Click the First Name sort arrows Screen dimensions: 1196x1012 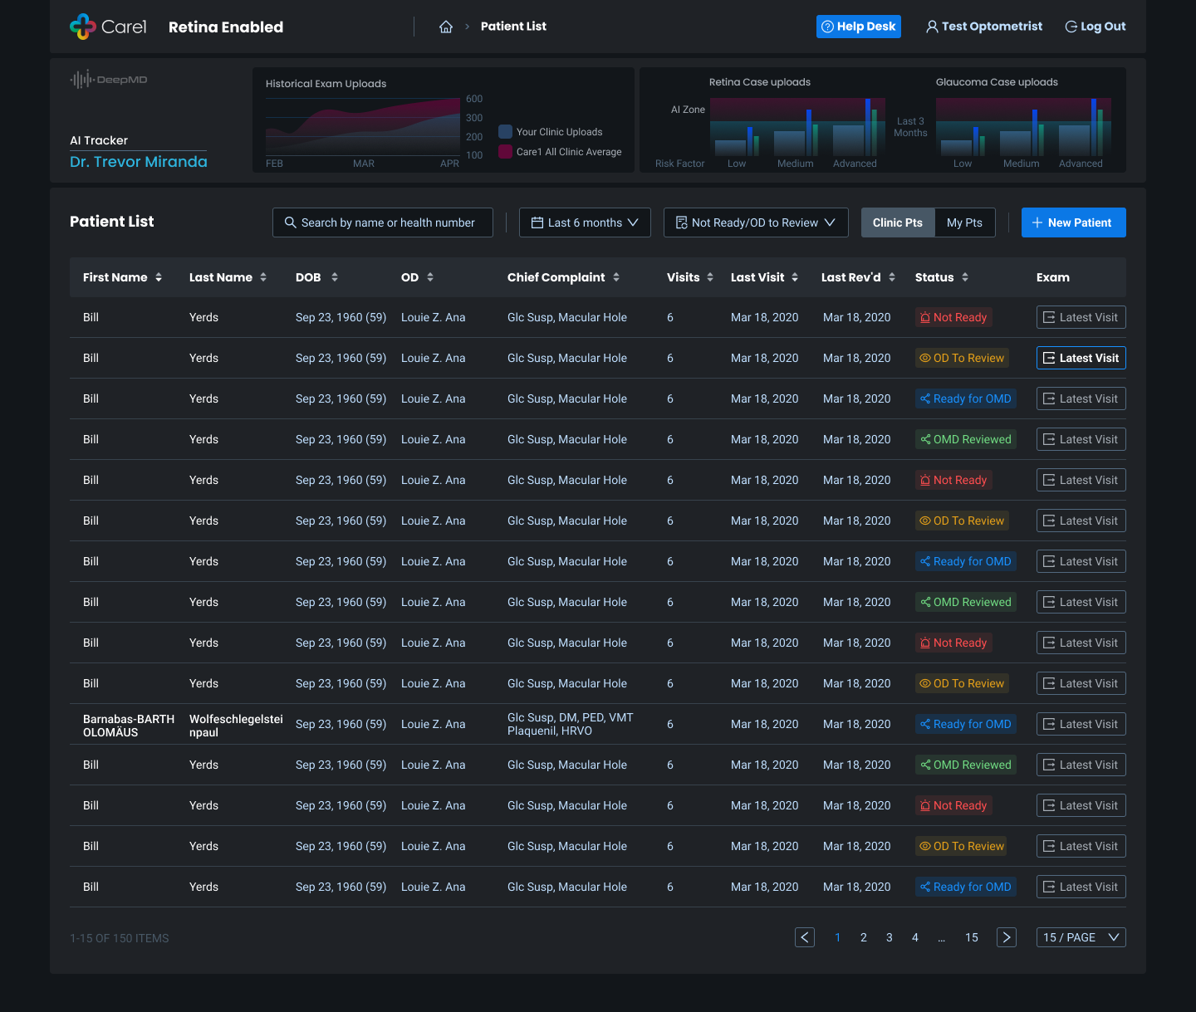click(x=159, y=277)
